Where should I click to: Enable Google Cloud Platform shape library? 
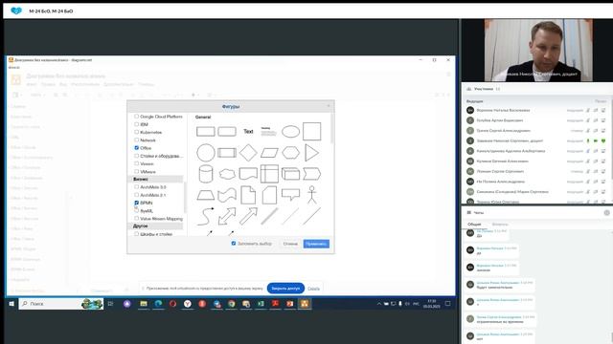(x=136, y=117)
